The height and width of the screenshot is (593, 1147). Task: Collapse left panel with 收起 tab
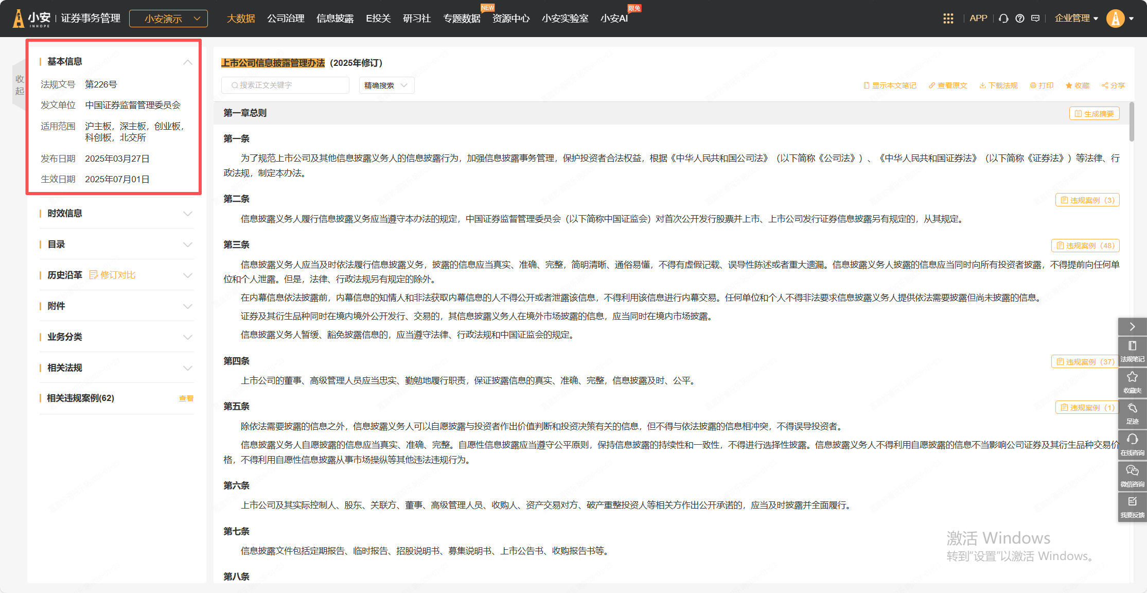(x=20, y=85)
